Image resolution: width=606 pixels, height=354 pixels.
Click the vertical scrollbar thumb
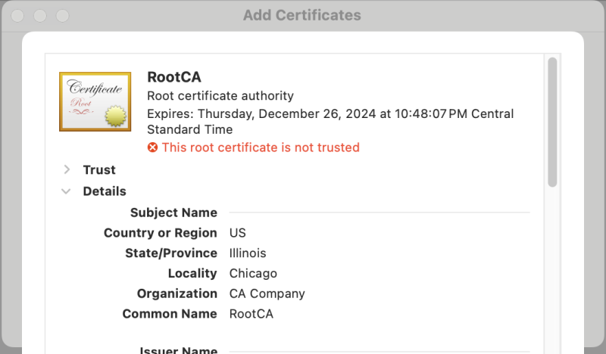(553, 121)
